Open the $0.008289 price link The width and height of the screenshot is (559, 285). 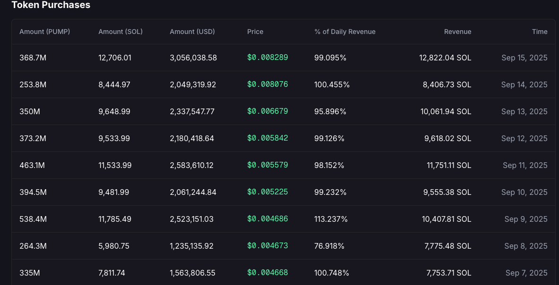(x=267, y=58)
